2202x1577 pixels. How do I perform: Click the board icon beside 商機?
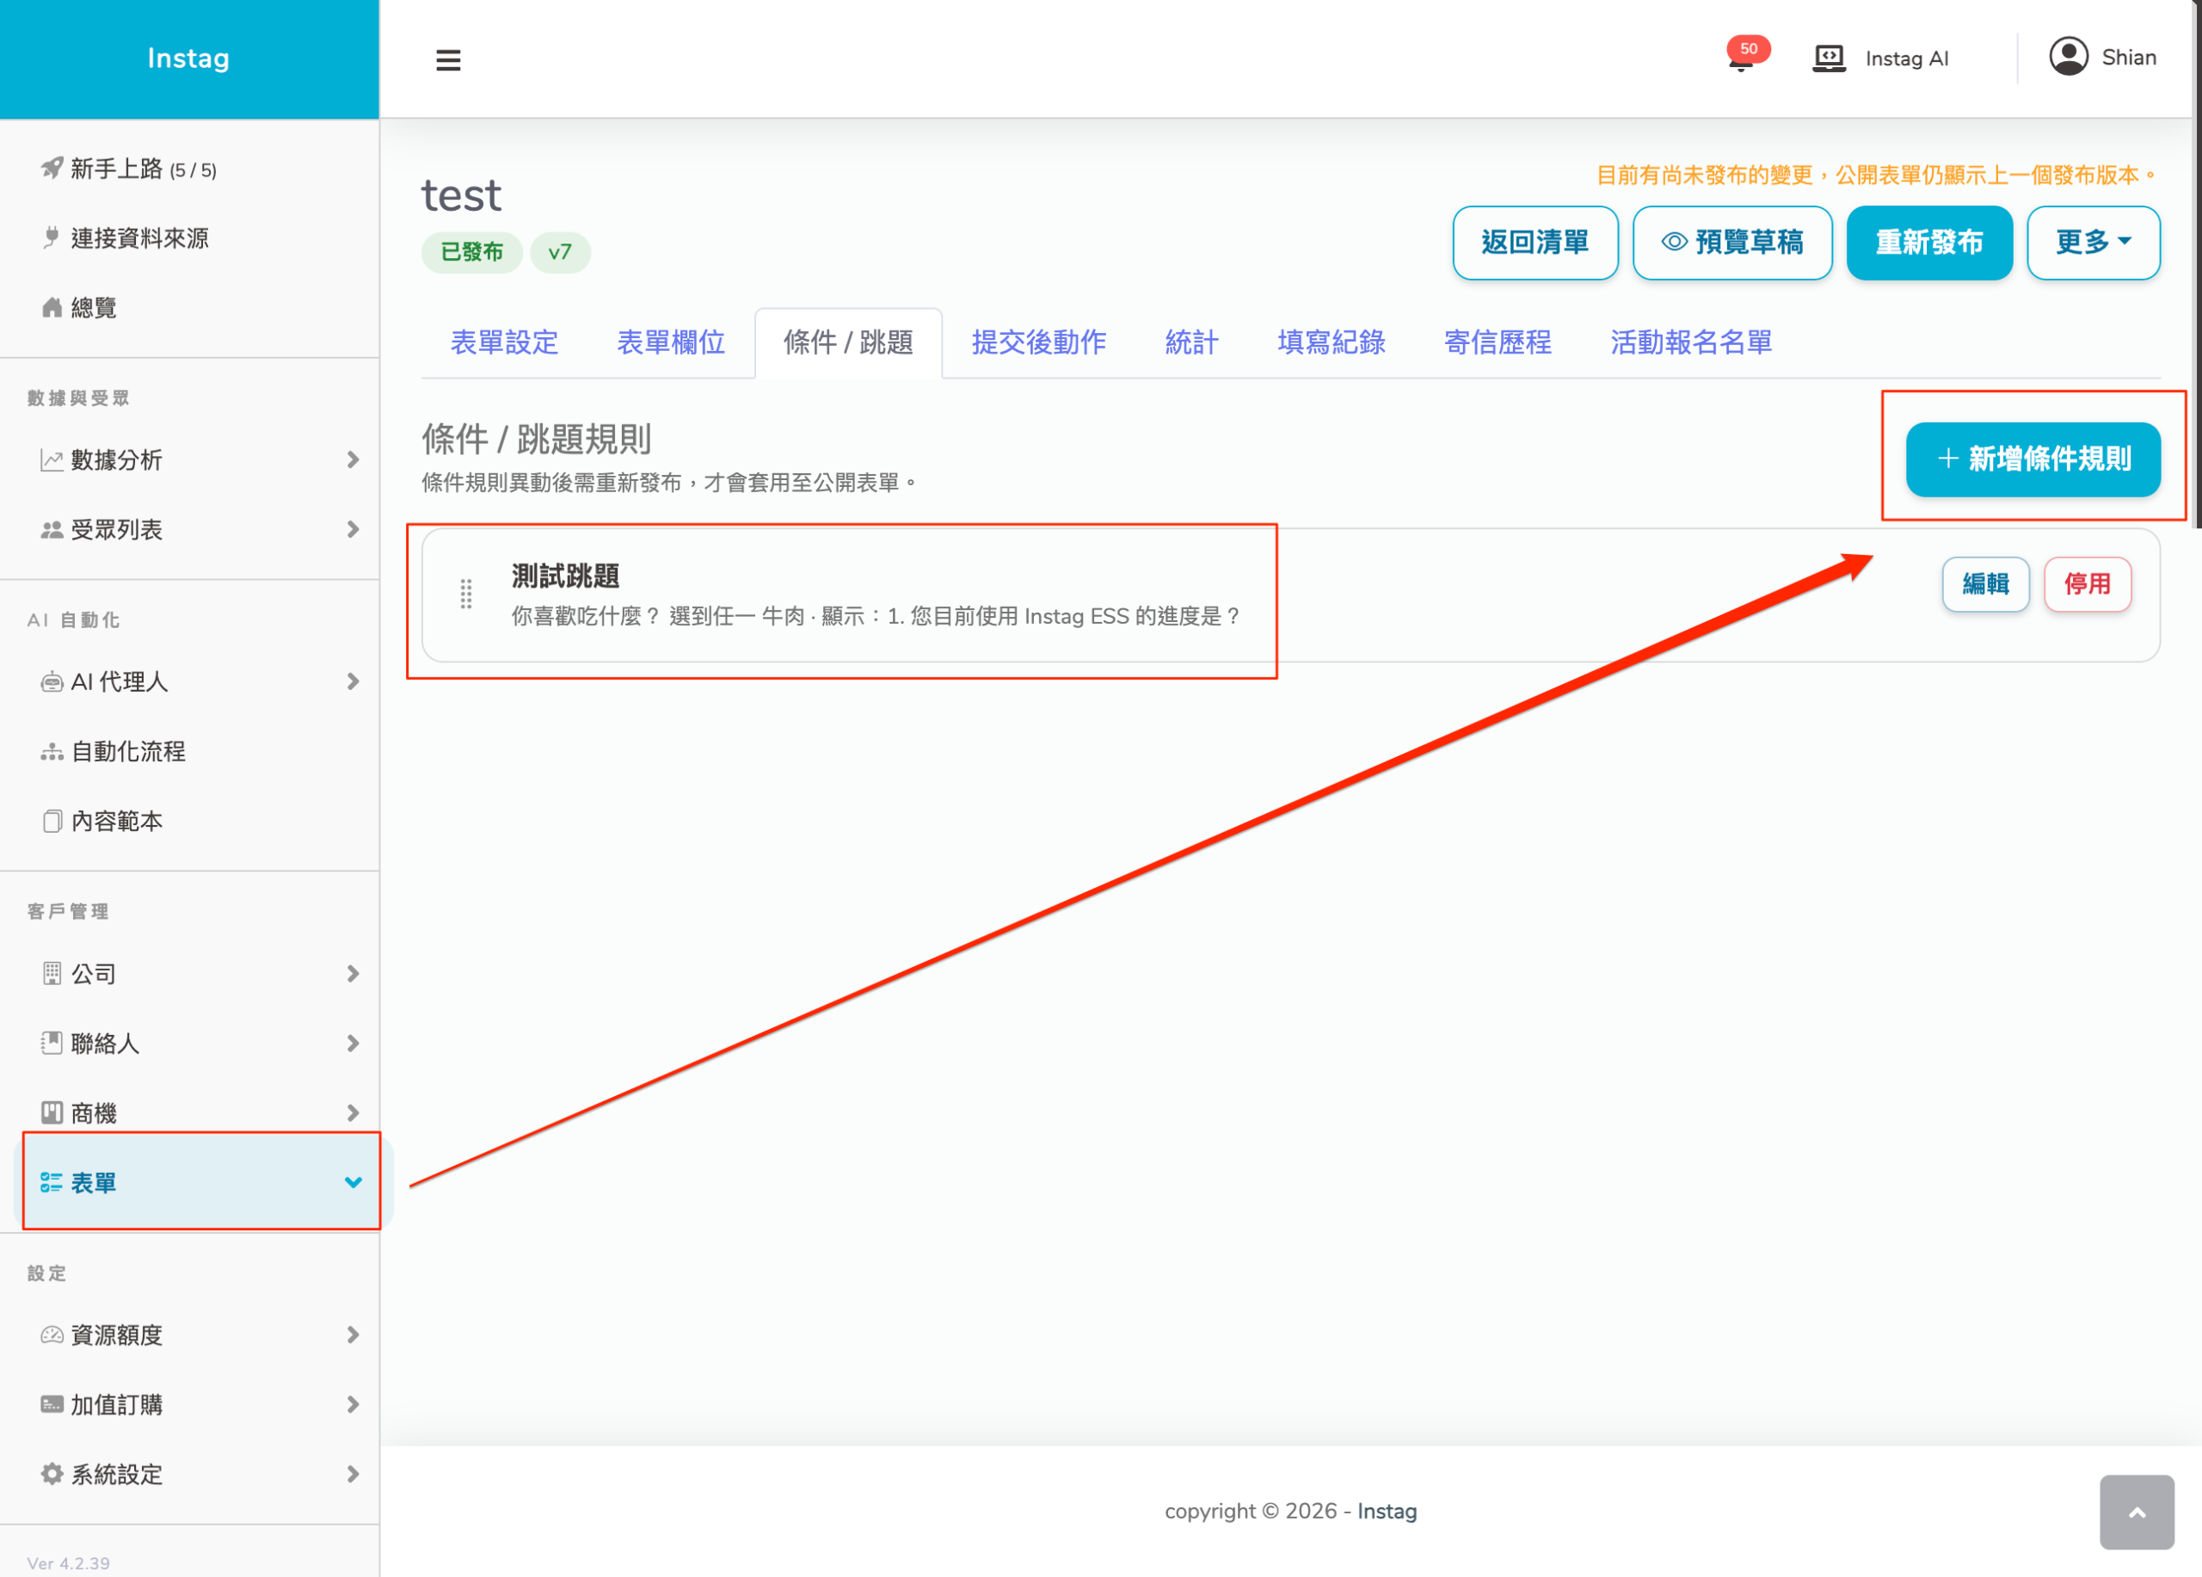52,1112
